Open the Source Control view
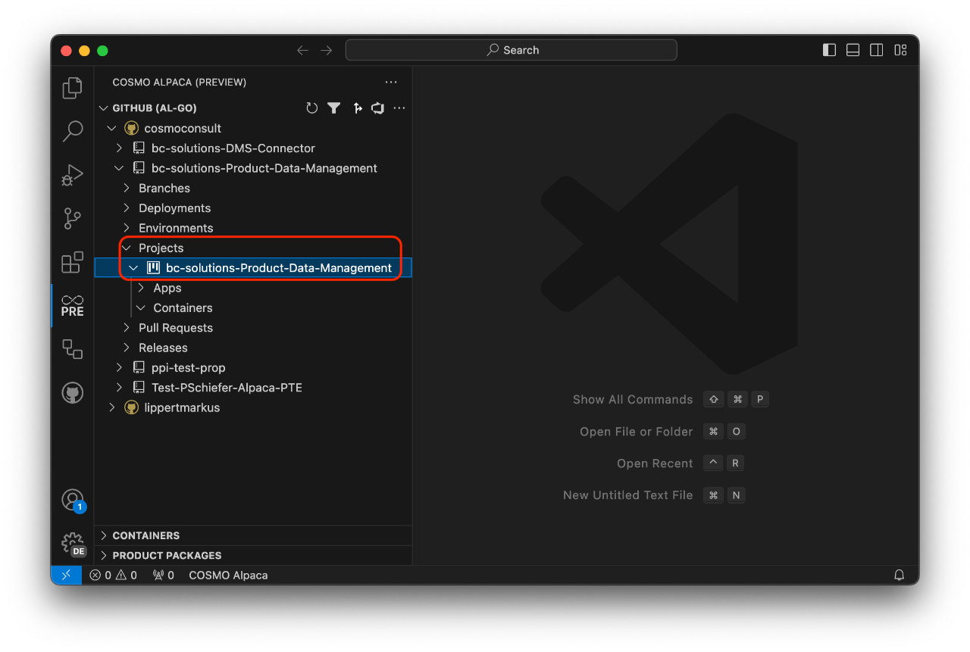 click(72, 218)
